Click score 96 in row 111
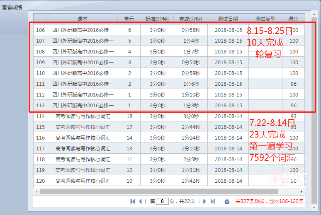Viewport: 321px width, 215px height. coord(294,84)
